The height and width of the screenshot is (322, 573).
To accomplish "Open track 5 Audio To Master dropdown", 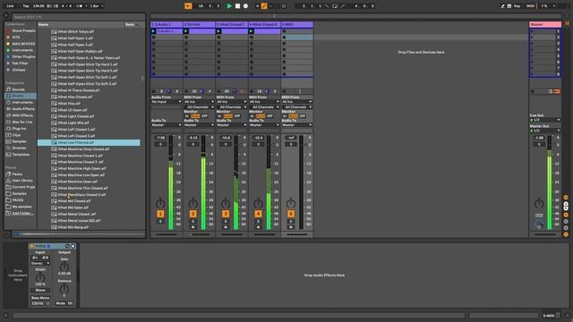I will pos(296,125).
